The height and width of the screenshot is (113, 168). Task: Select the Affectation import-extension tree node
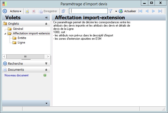pyautogui.click(x=31, y=33)
